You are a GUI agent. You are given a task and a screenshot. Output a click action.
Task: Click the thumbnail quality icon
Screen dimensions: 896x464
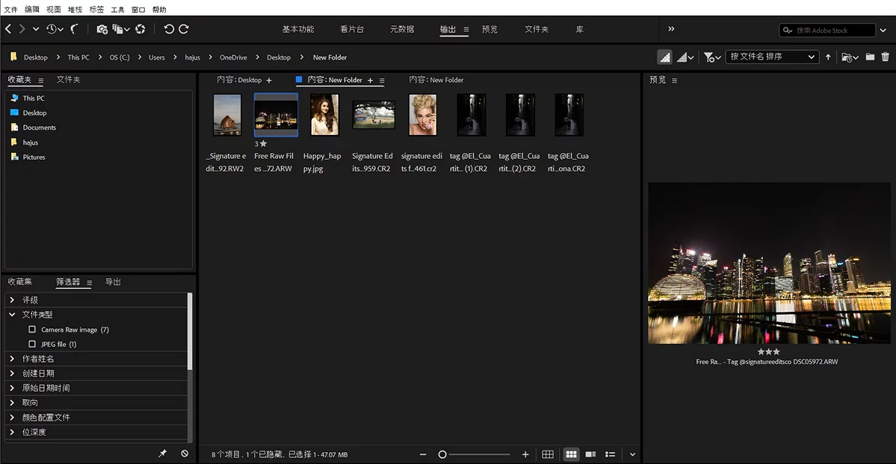point(664,57)
